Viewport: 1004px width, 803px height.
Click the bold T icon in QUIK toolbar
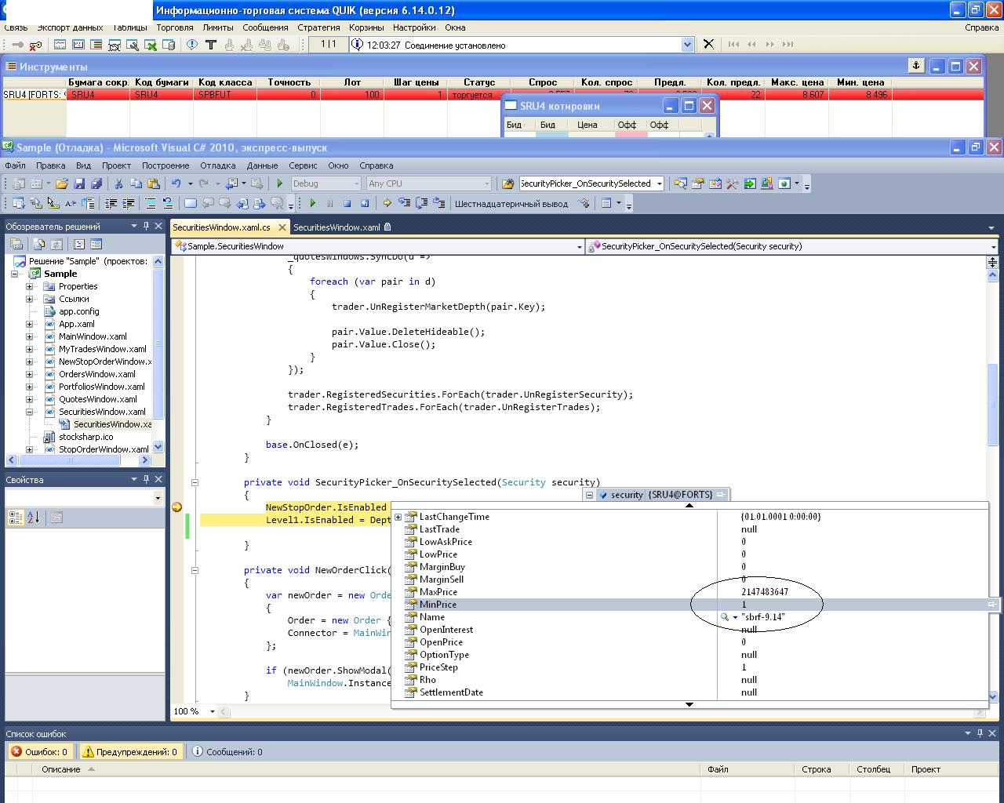coord(210,45)
